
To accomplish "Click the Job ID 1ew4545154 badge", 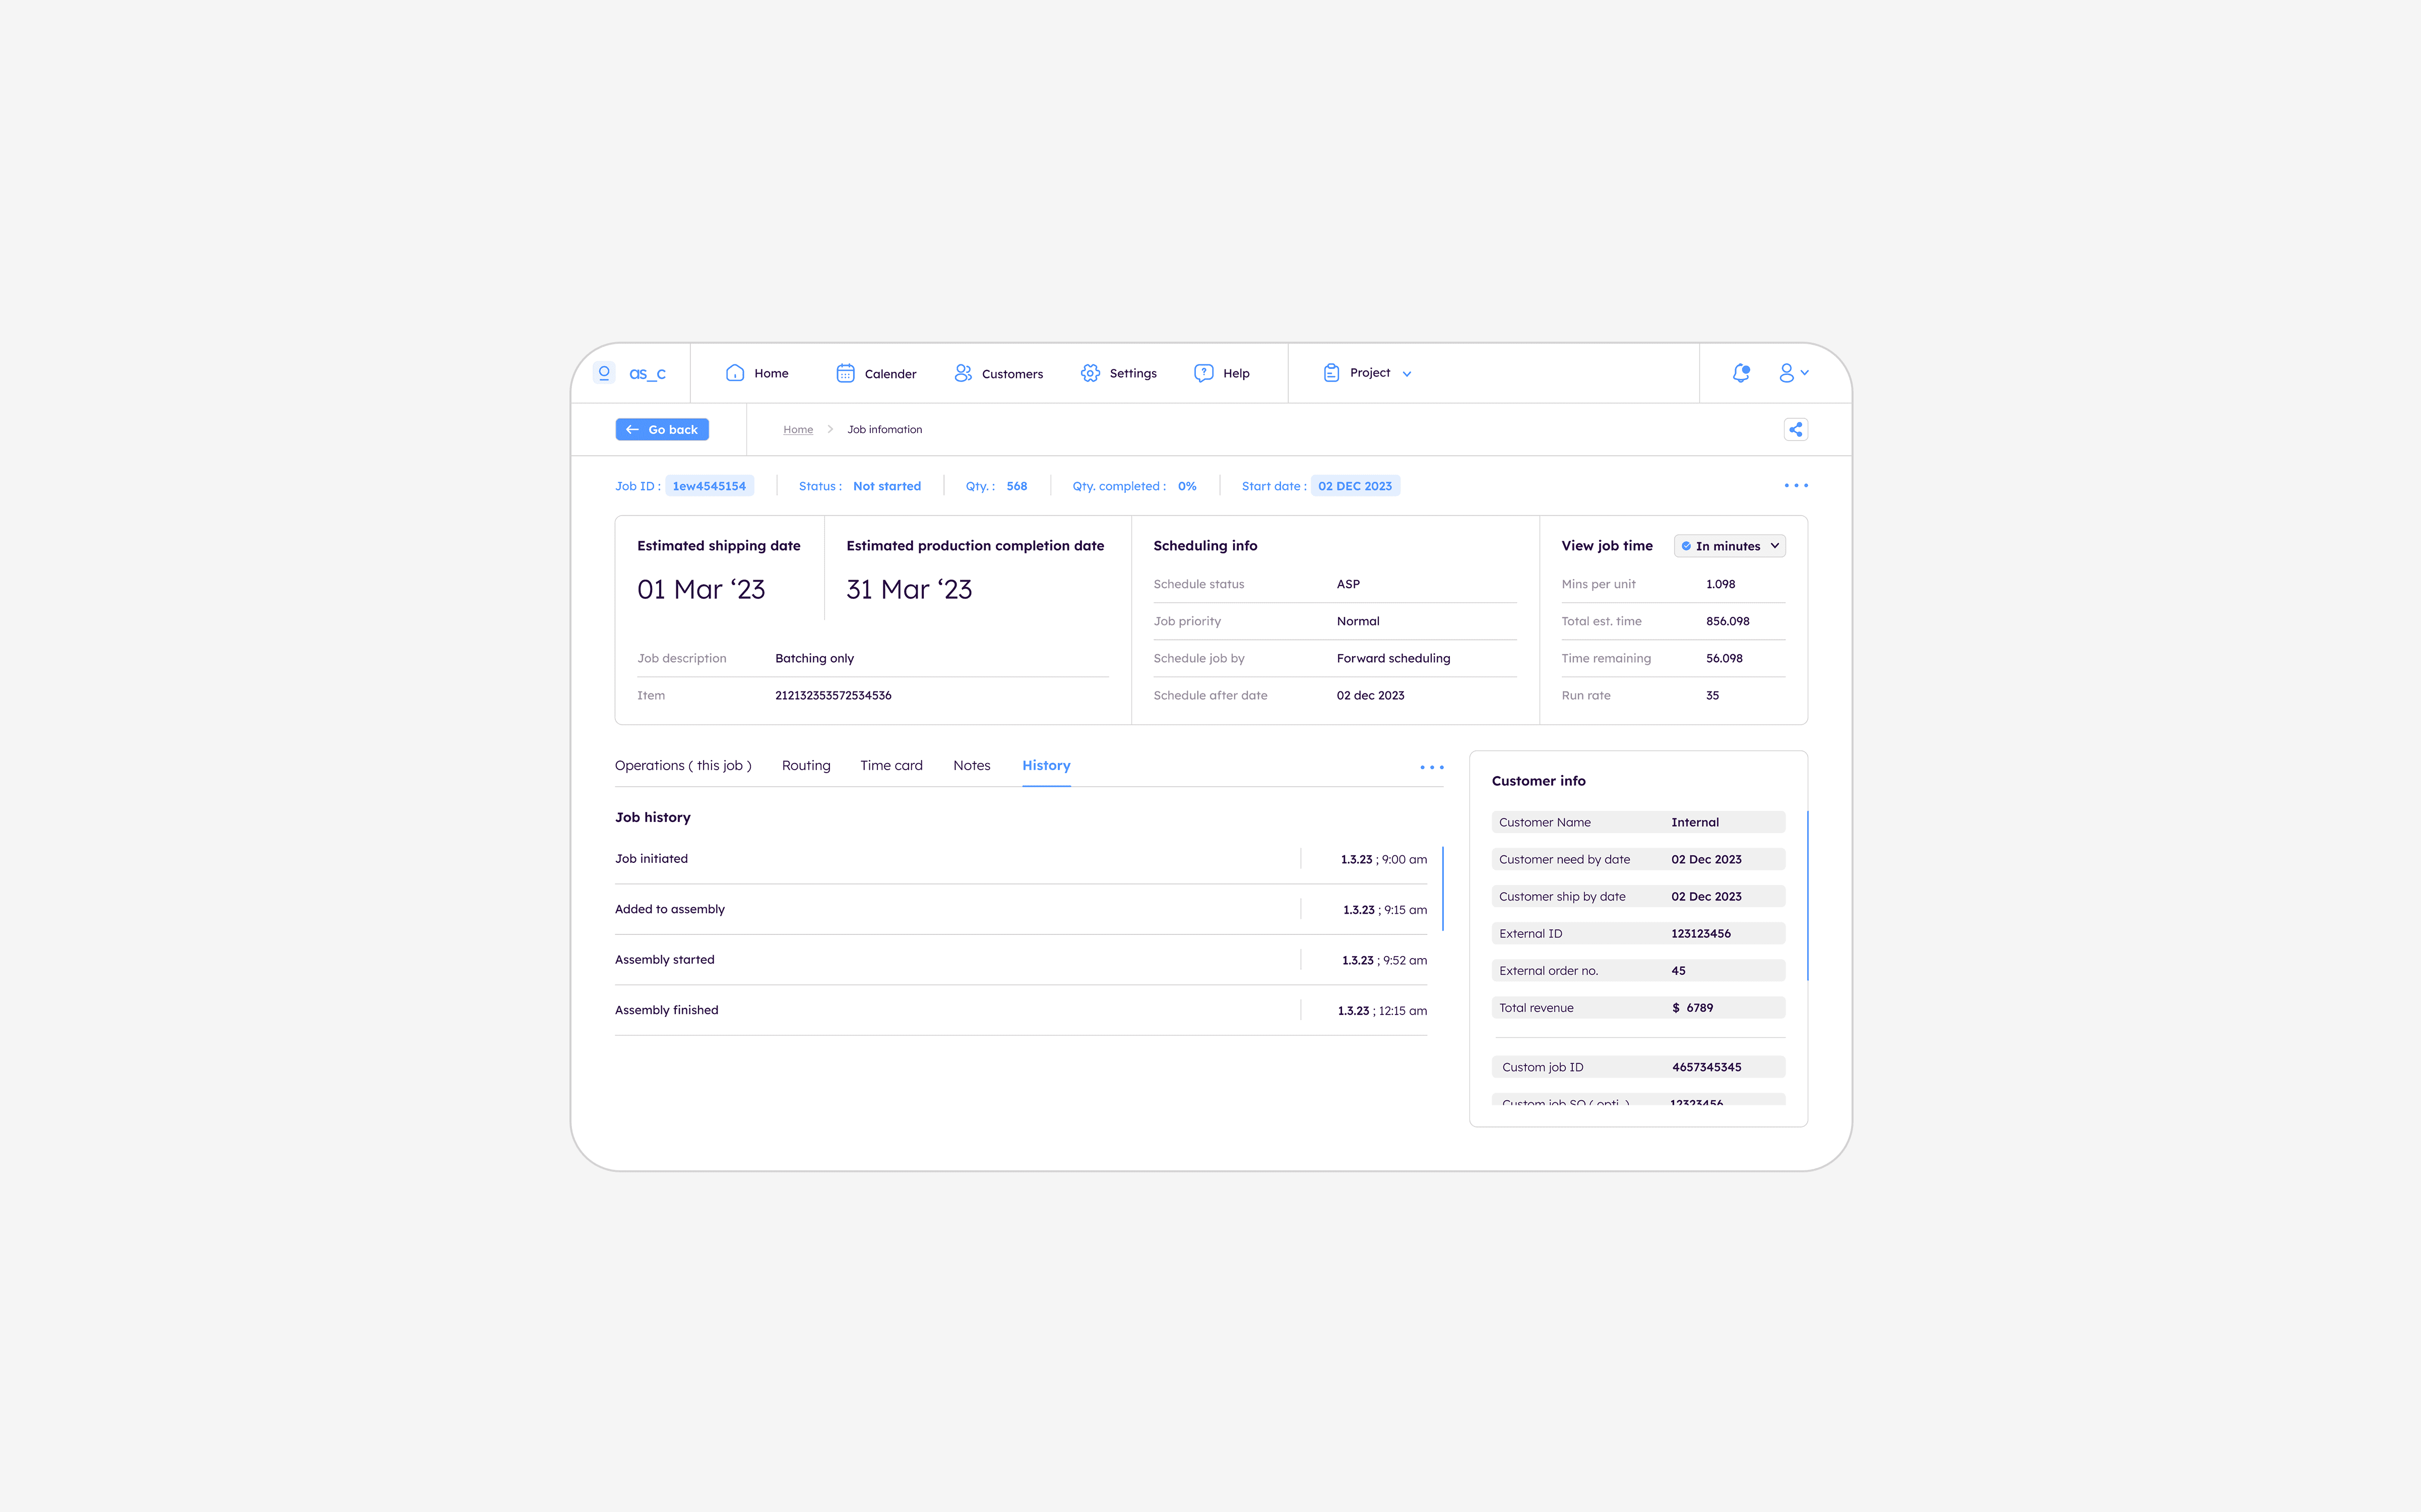I will (x=709, y=486).
